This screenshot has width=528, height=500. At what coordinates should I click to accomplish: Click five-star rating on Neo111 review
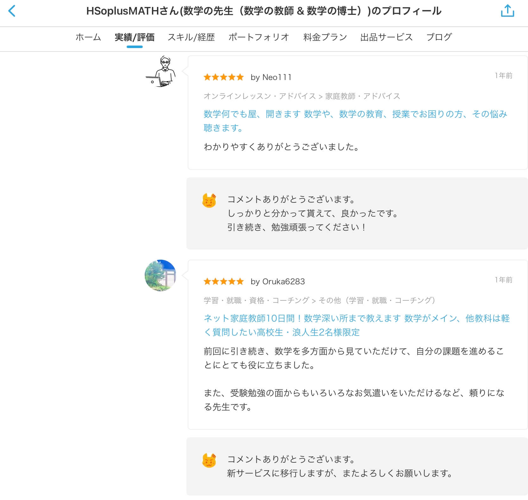tap(223, 77)
